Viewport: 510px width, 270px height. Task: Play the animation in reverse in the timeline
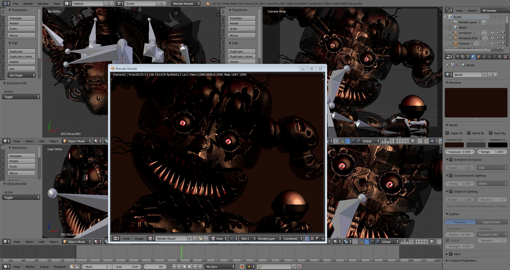click(x=184, y=267)
